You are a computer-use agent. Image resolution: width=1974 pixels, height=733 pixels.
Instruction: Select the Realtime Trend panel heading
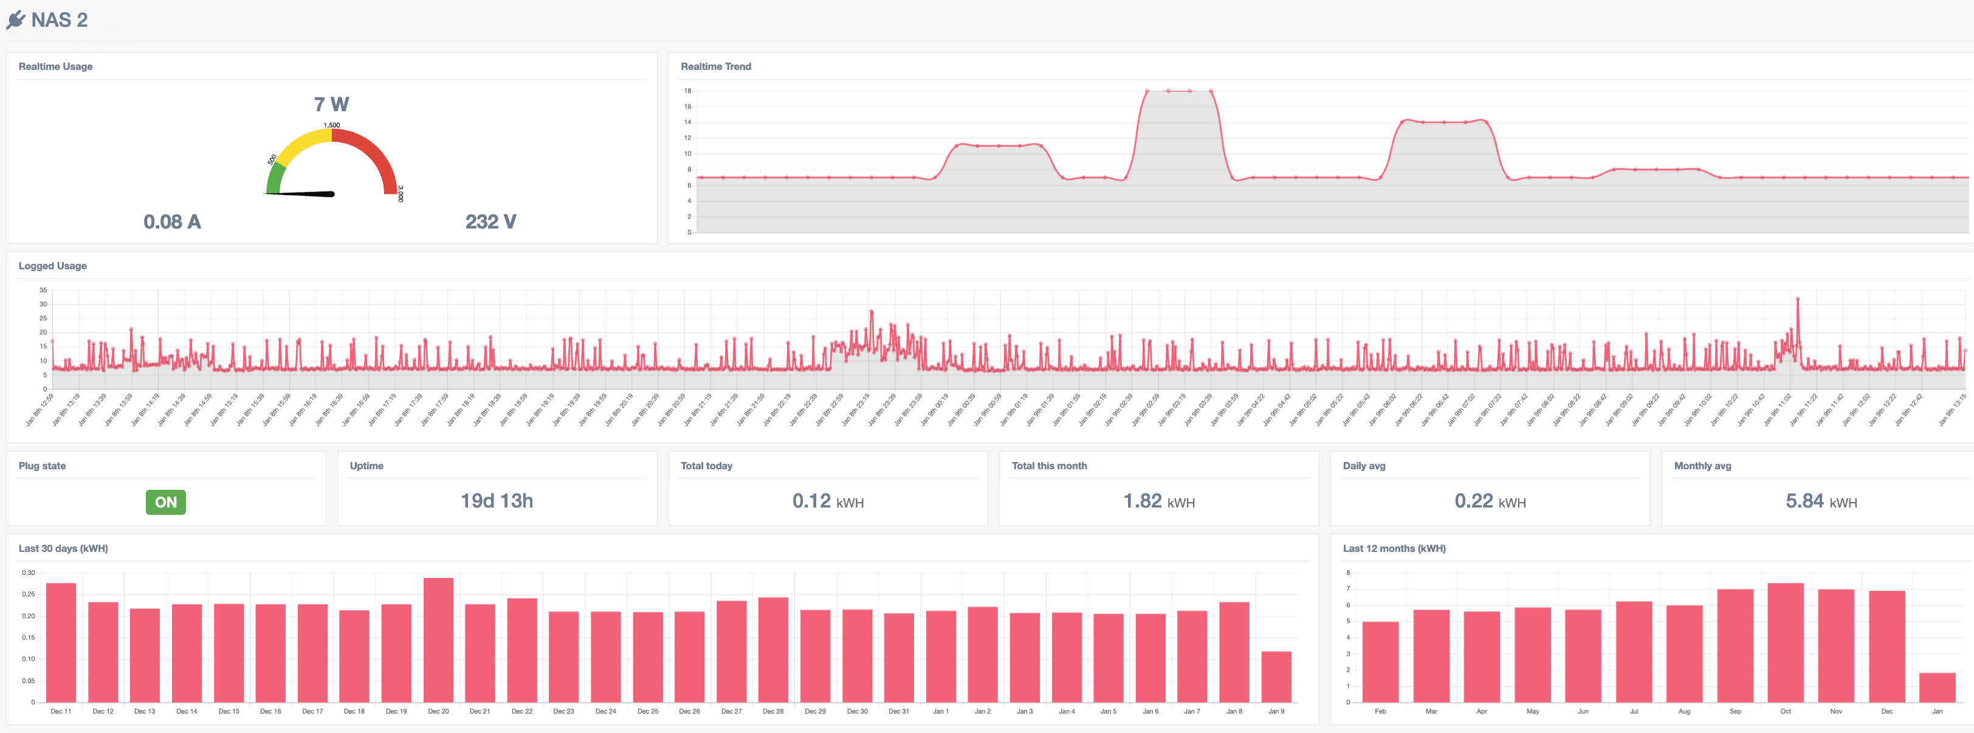point(716,67)
